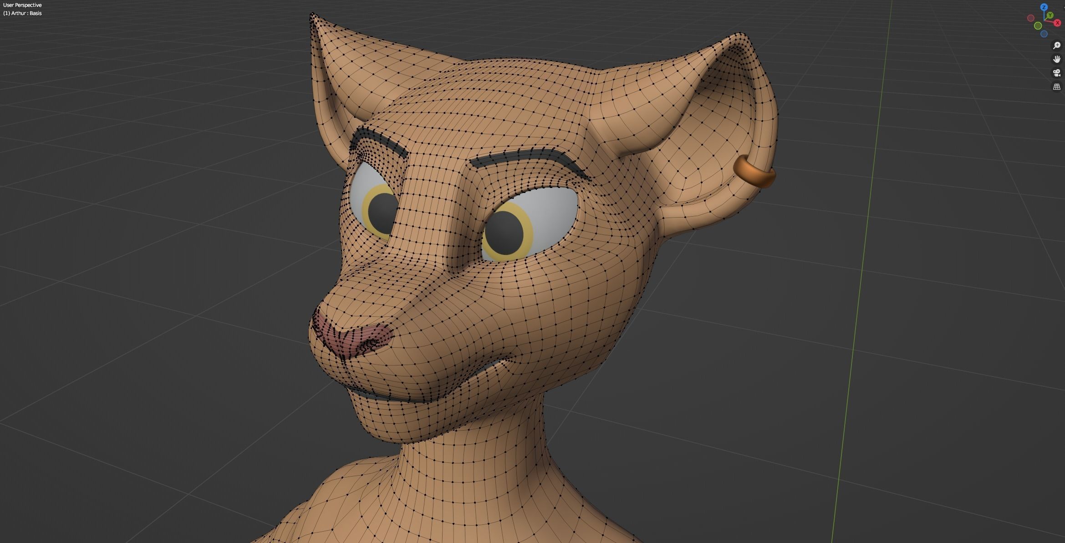Click the copper earring on the ear

(x=754, y=171)
